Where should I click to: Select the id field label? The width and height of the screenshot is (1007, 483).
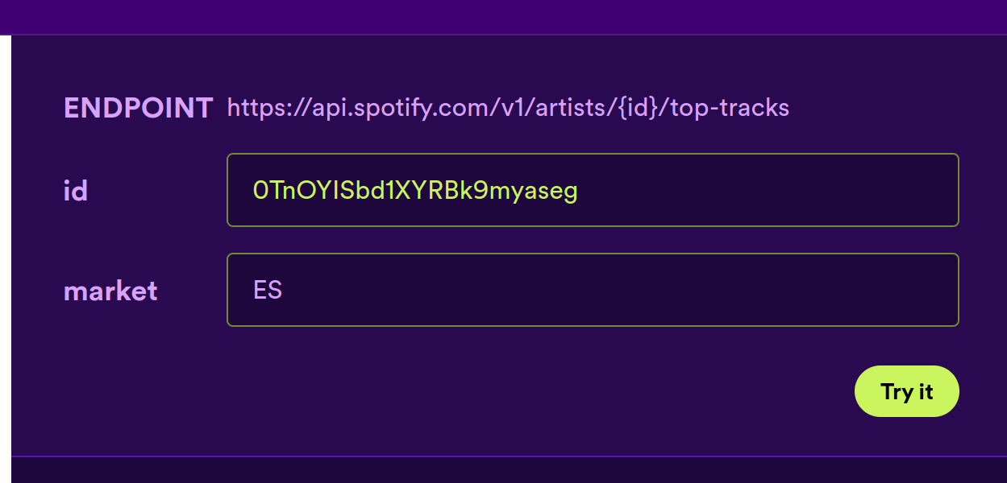(75, 191)
